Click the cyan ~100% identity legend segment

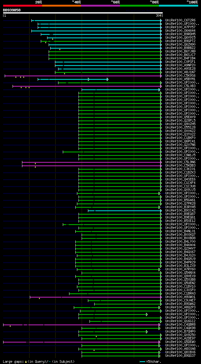click(x=178, y=5)
